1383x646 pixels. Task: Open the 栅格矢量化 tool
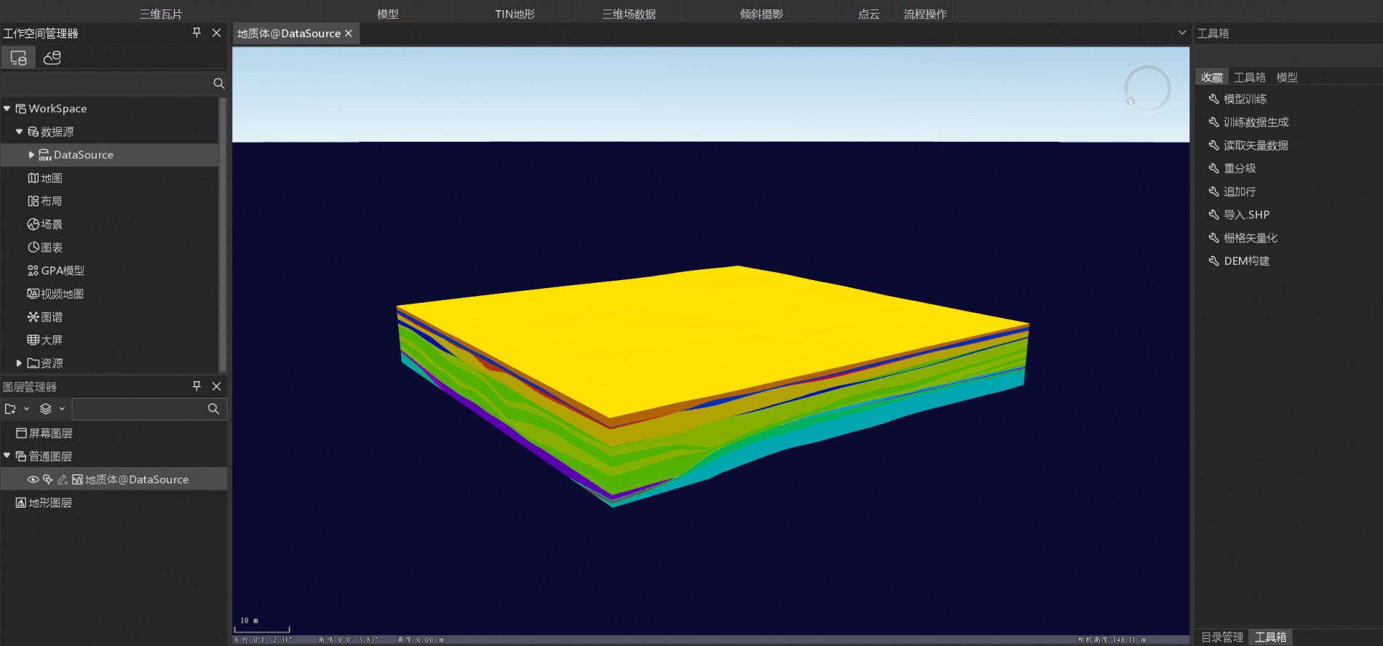(1250, 238)
